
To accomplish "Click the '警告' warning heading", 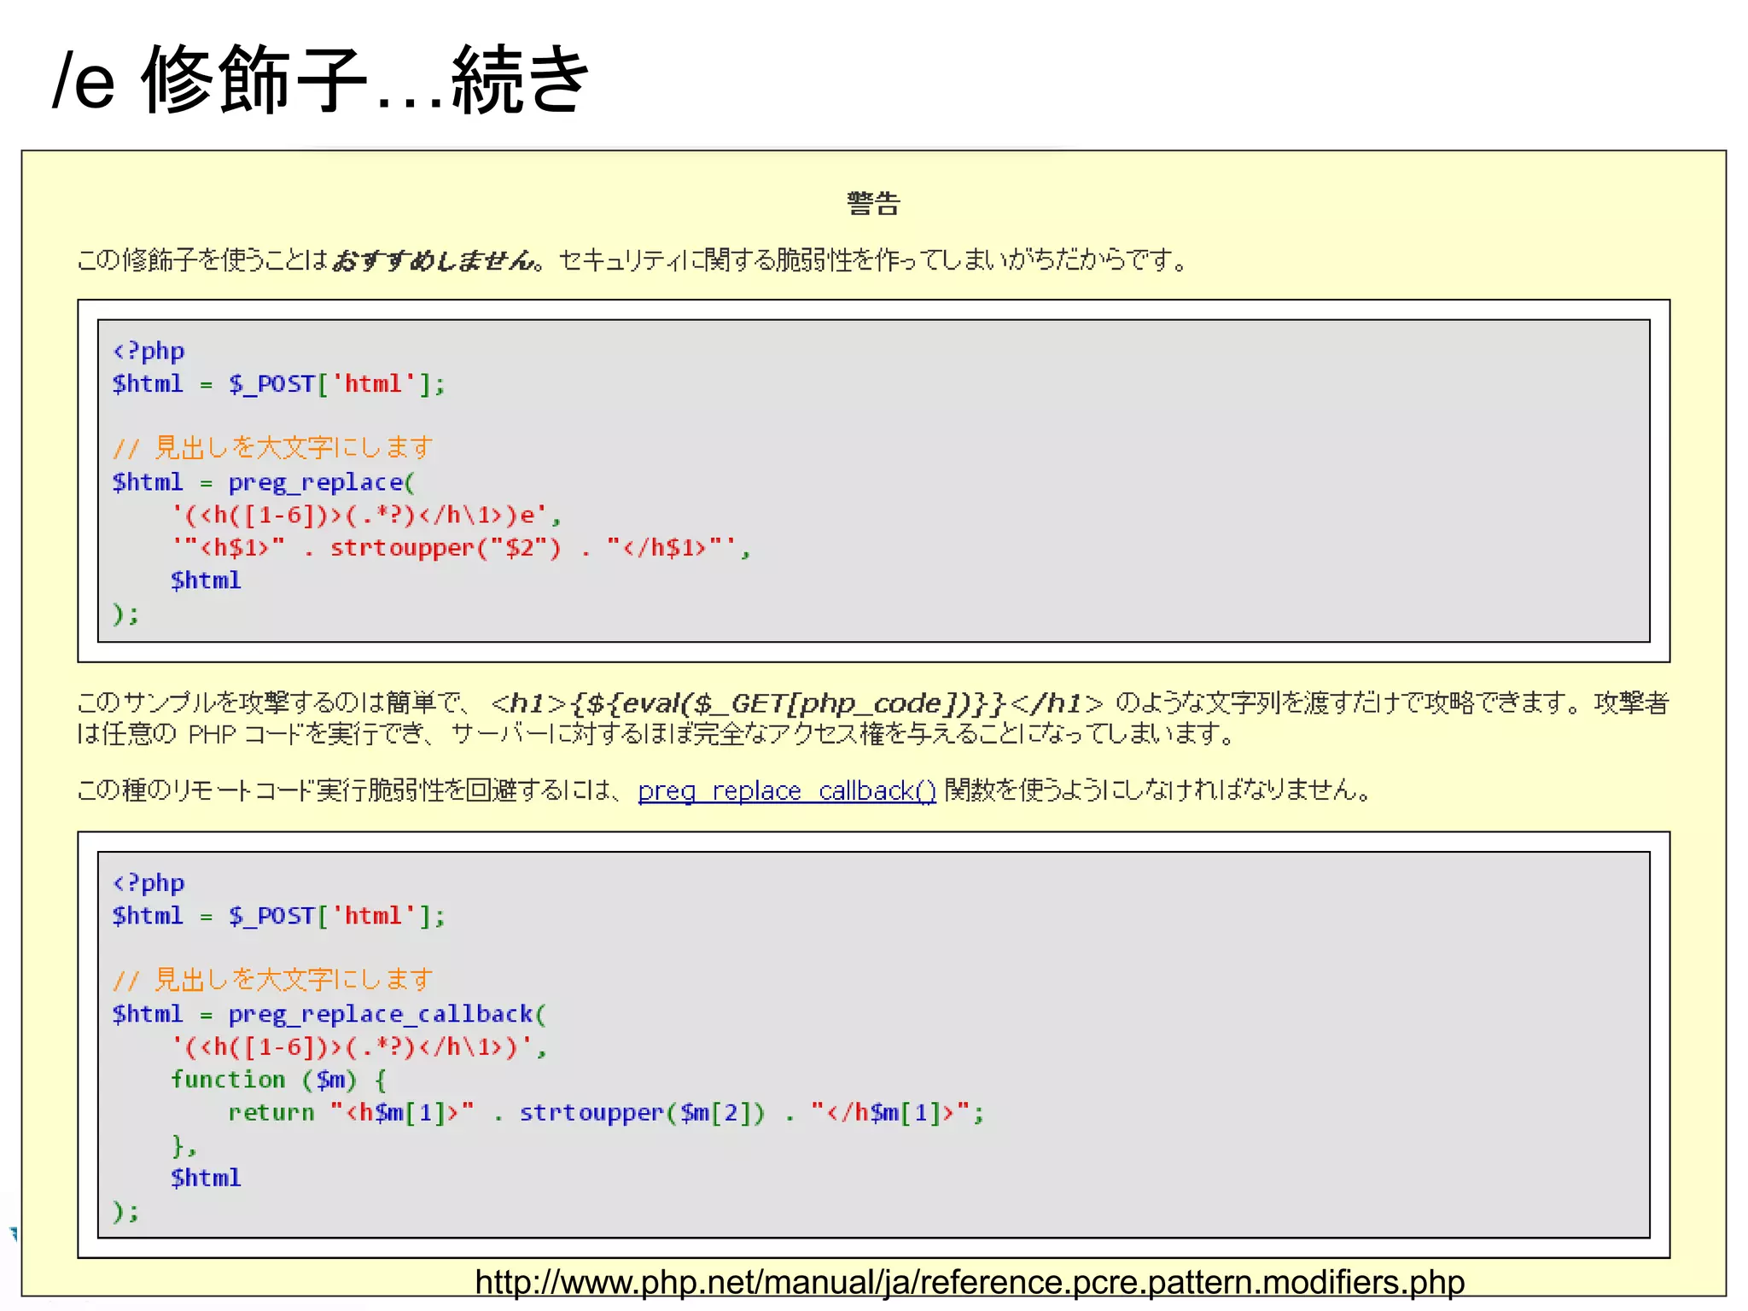I will tap(873, 203).
